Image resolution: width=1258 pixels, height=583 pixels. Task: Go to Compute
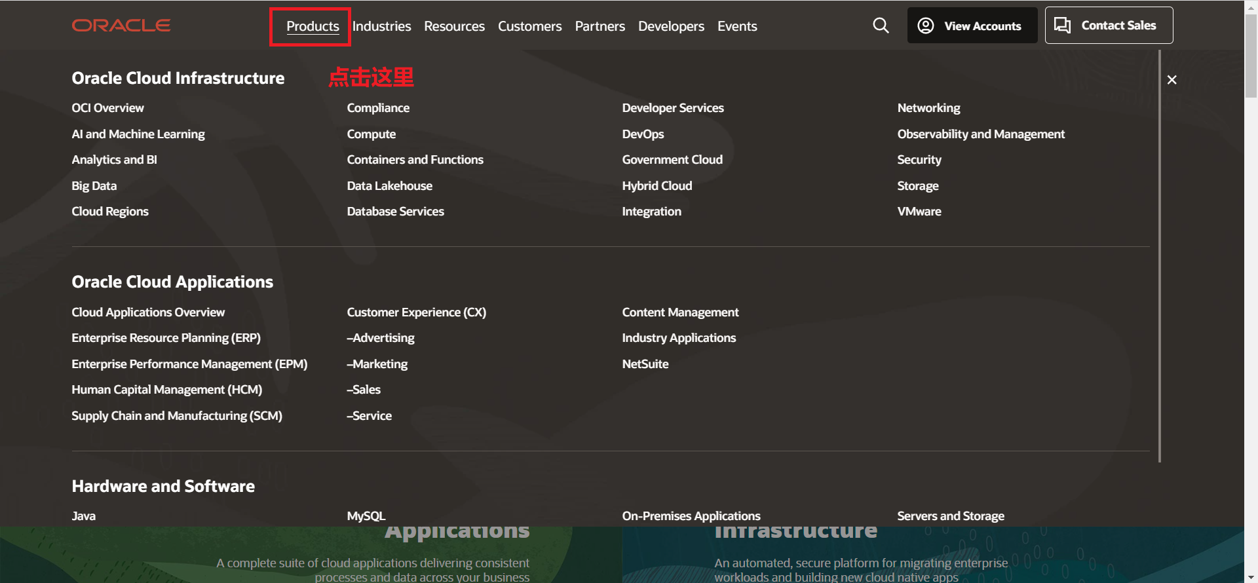click(372, 134)
